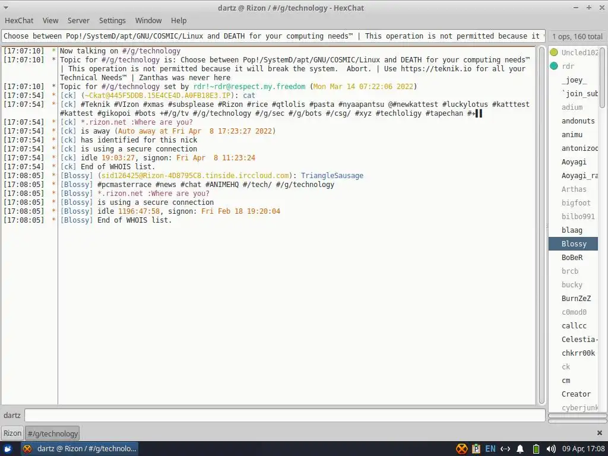Select Uncled102 in the user list

[x=574, y=52]
